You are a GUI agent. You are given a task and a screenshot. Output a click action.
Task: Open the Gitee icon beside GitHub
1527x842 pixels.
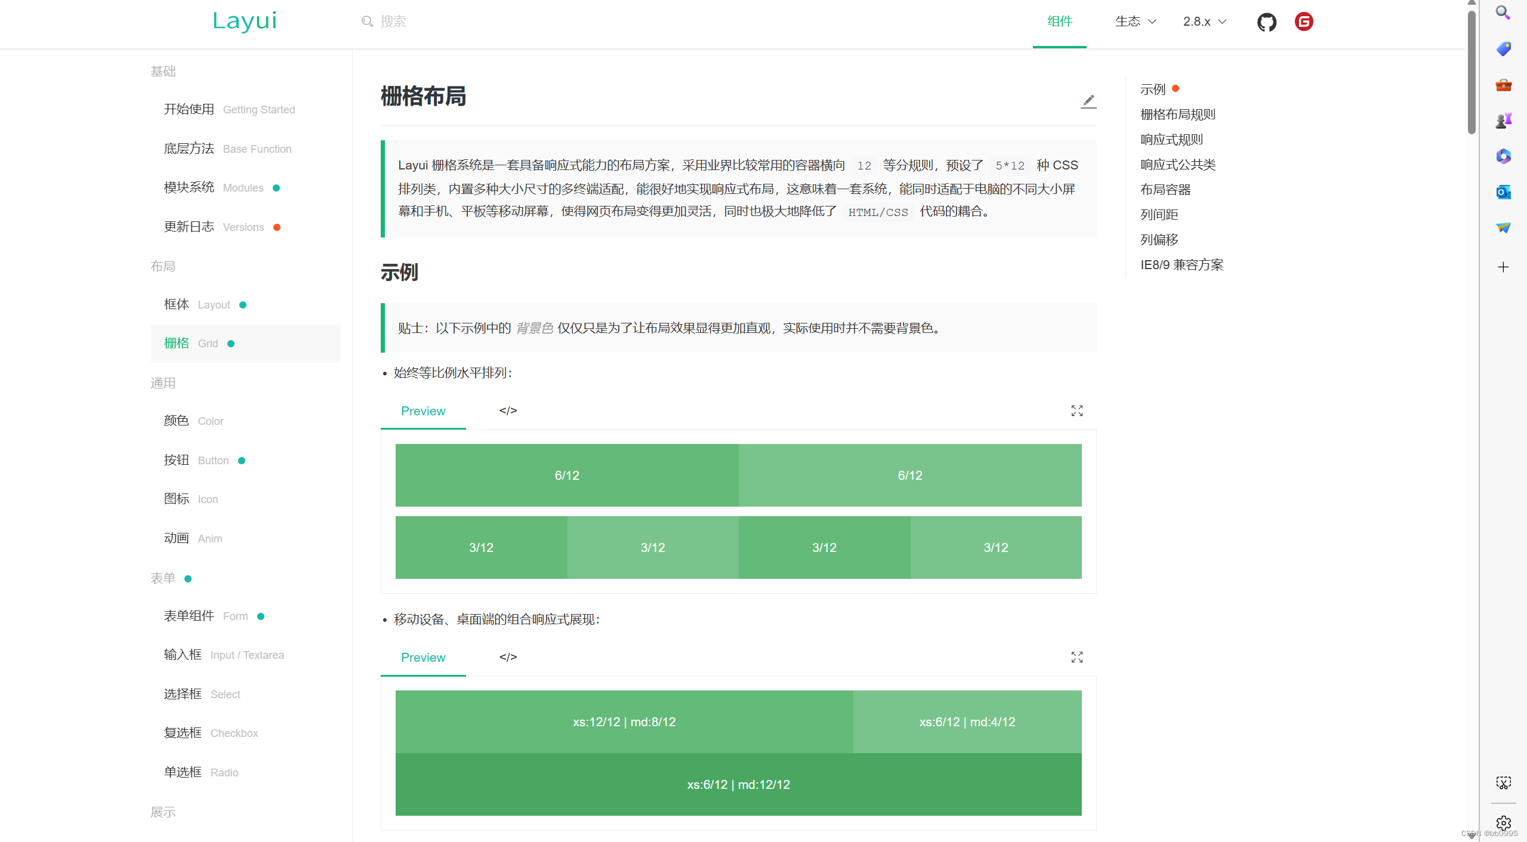pos(1304,21)
